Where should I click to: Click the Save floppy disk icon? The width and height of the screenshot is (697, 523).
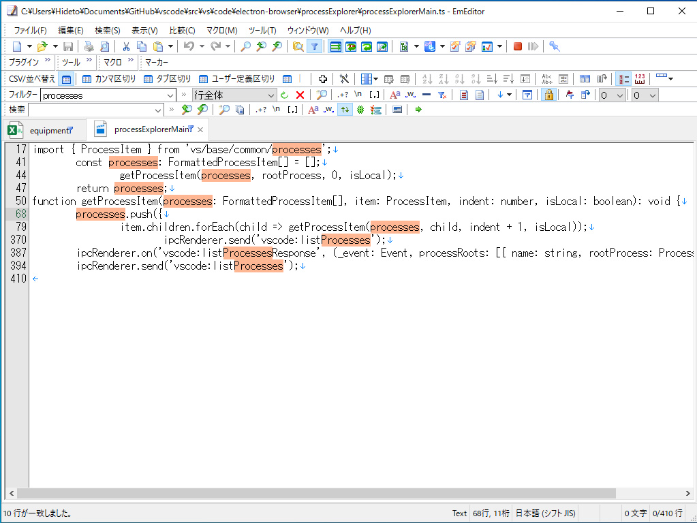coord(68,46)
